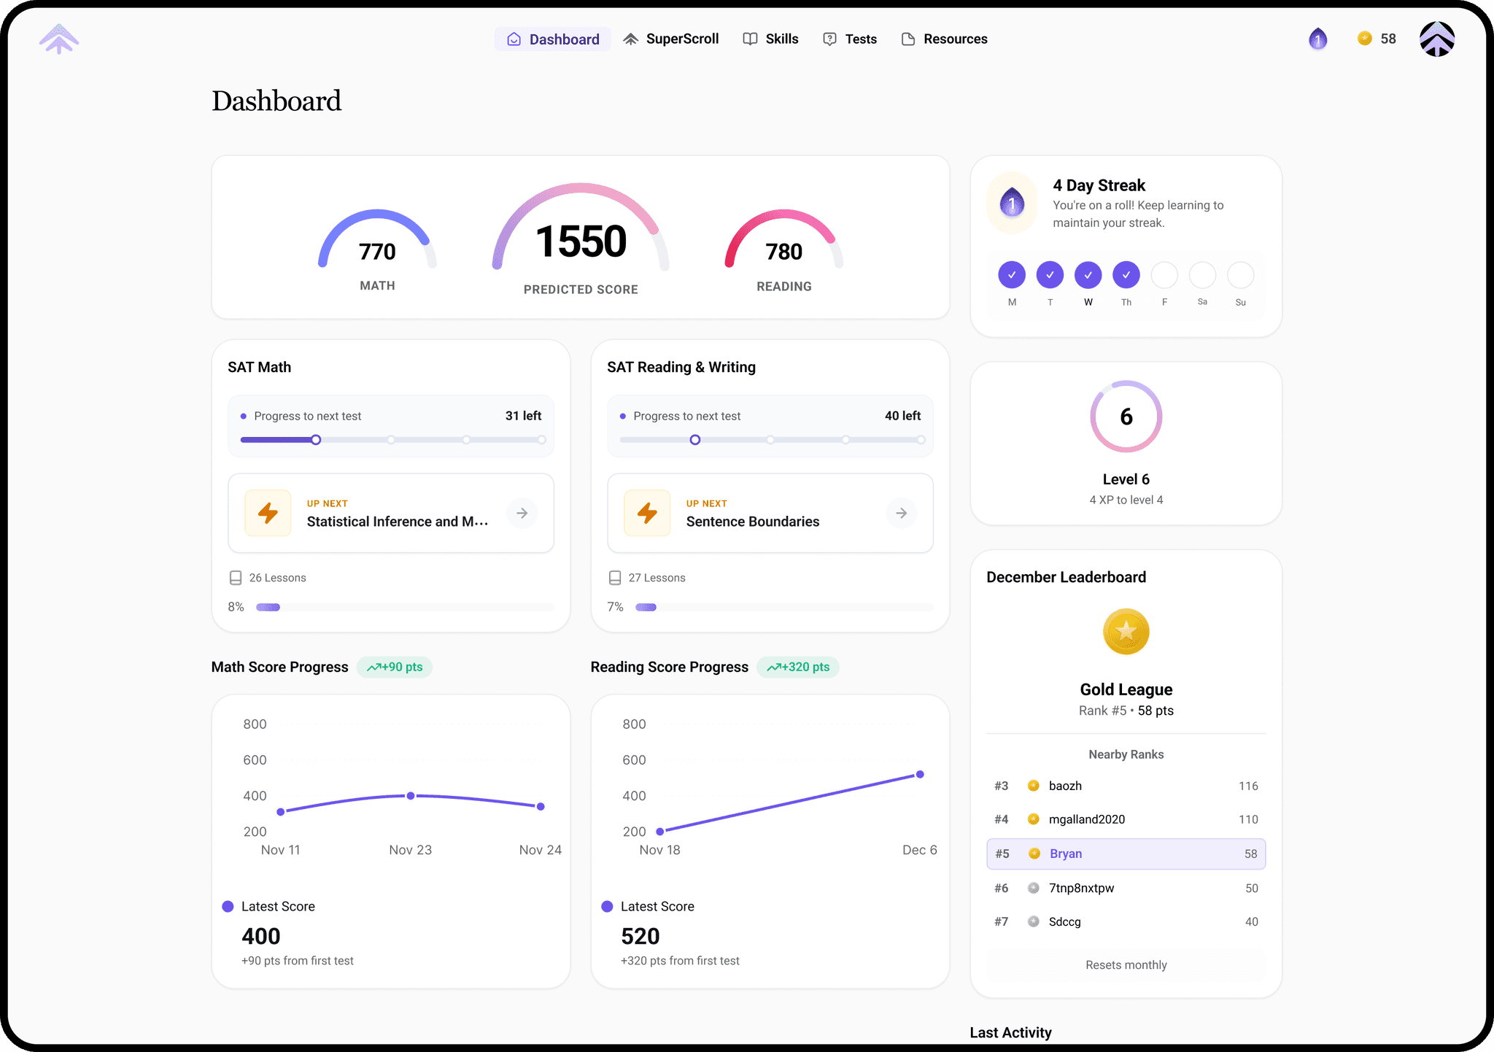The height and width of the screenshot is (1052, 1494).
Task: Click the app logo at top-left
Action: [59, 39]
